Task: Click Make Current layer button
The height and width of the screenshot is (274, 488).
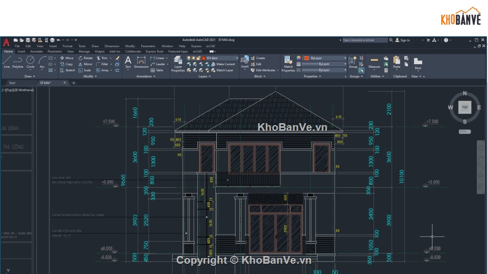Action: (x=223, y=64)
